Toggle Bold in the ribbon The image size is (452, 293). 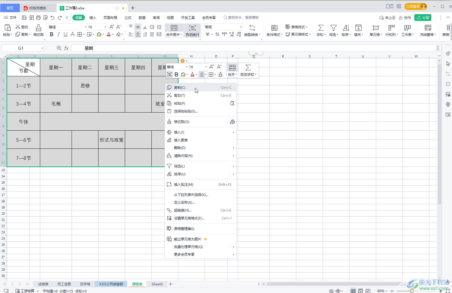pyautogui.click(x=52, y=34)
